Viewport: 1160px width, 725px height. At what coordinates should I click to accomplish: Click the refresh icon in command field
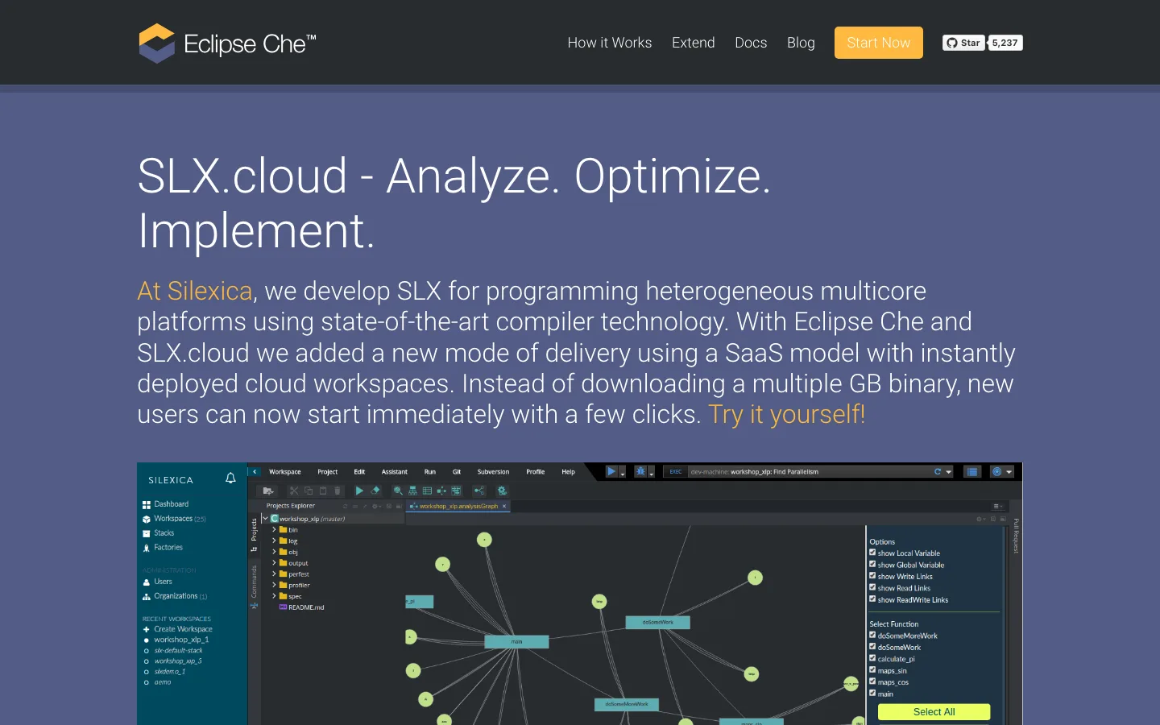click(x=938, y=472)
